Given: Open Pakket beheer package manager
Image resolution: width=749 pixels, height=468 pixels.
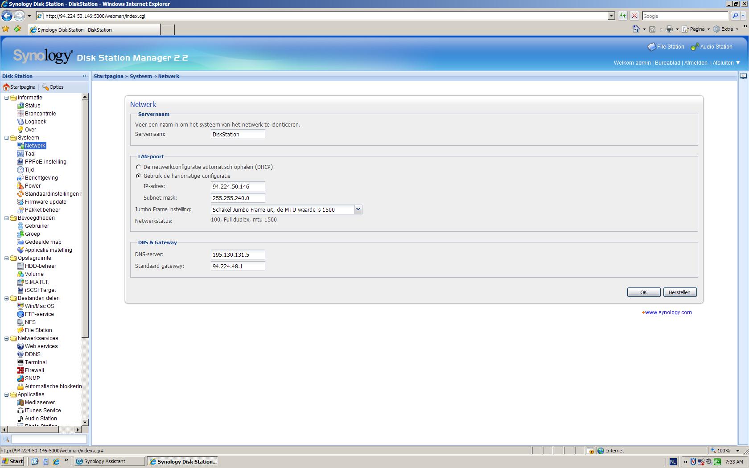Looking at the screenshot, I should click(42, 210).
